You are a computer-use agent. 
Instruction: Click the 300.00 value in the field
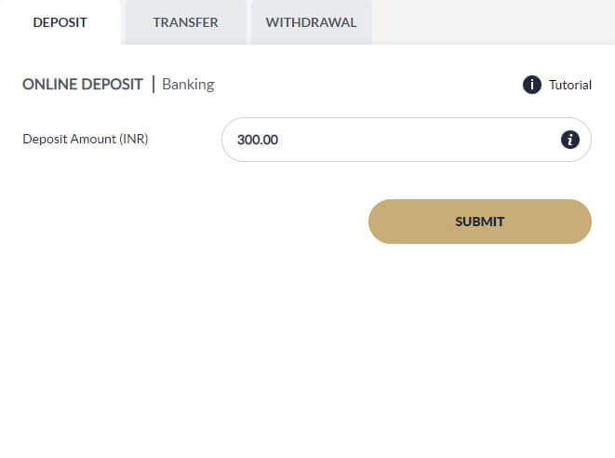[x=258, y=140]
